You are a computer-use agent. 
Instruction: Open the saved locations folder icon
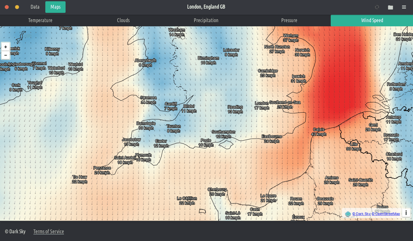(391, 7)
